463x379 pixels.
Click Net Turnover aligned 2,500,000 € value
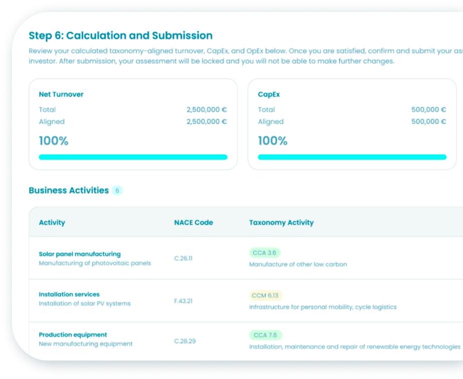click(x=206, y=121)
